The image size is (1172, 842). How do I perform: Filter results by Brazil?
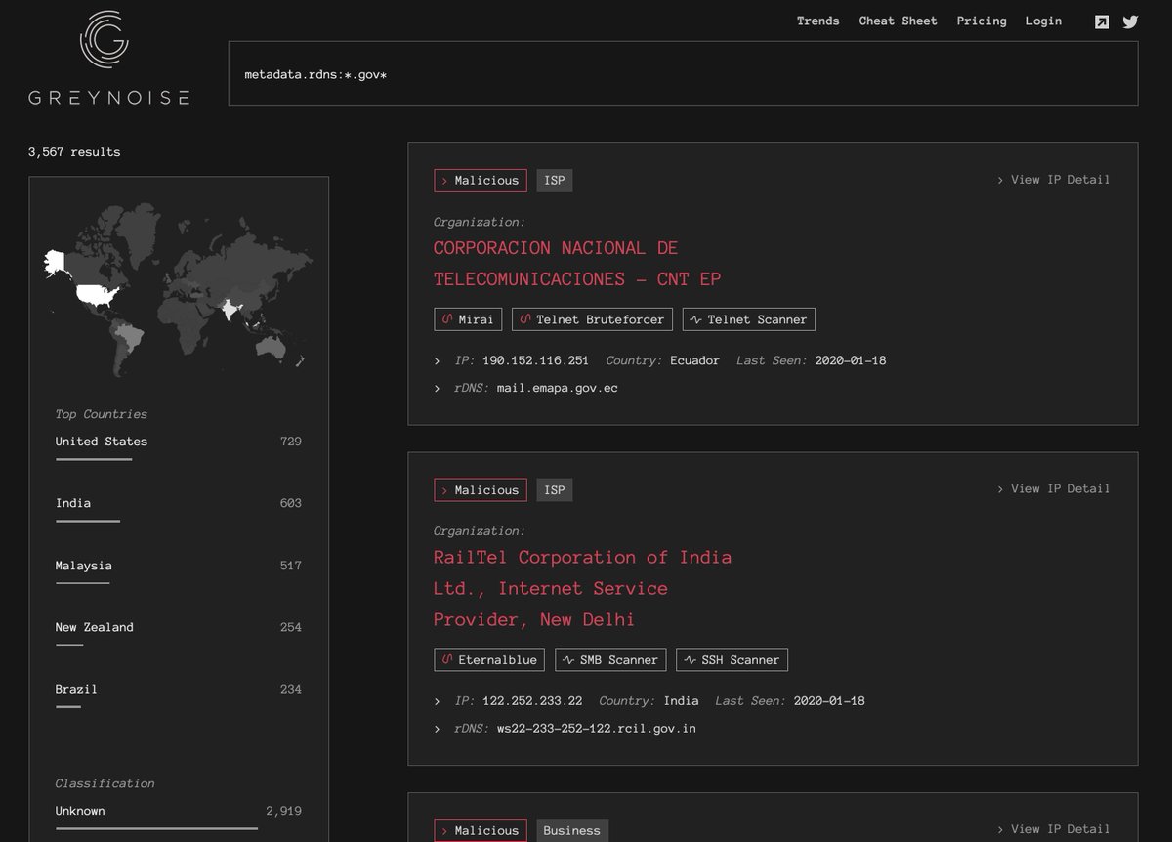click(x=178, y=694)
